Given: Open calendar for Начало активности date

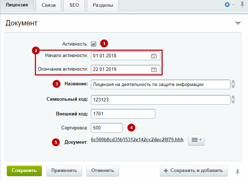Looking at the screenshot, I should pyautogui.click(x=154, y=56).
